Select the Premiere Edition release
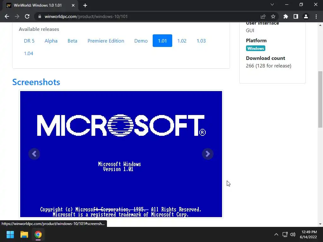 click(106, 41)
